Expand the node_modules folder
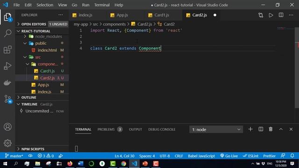Image resolution: width=299 pixels, height=168 pixels. pos(45,36)
